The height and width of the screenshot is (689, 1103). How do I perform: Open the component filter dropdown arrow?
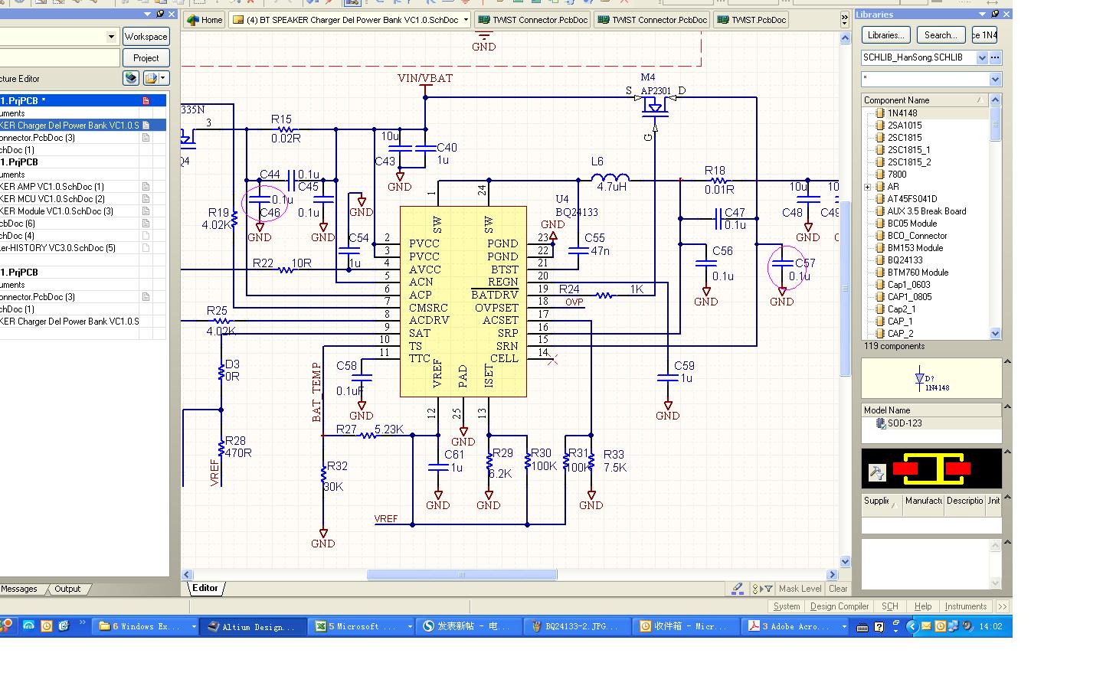995,80
